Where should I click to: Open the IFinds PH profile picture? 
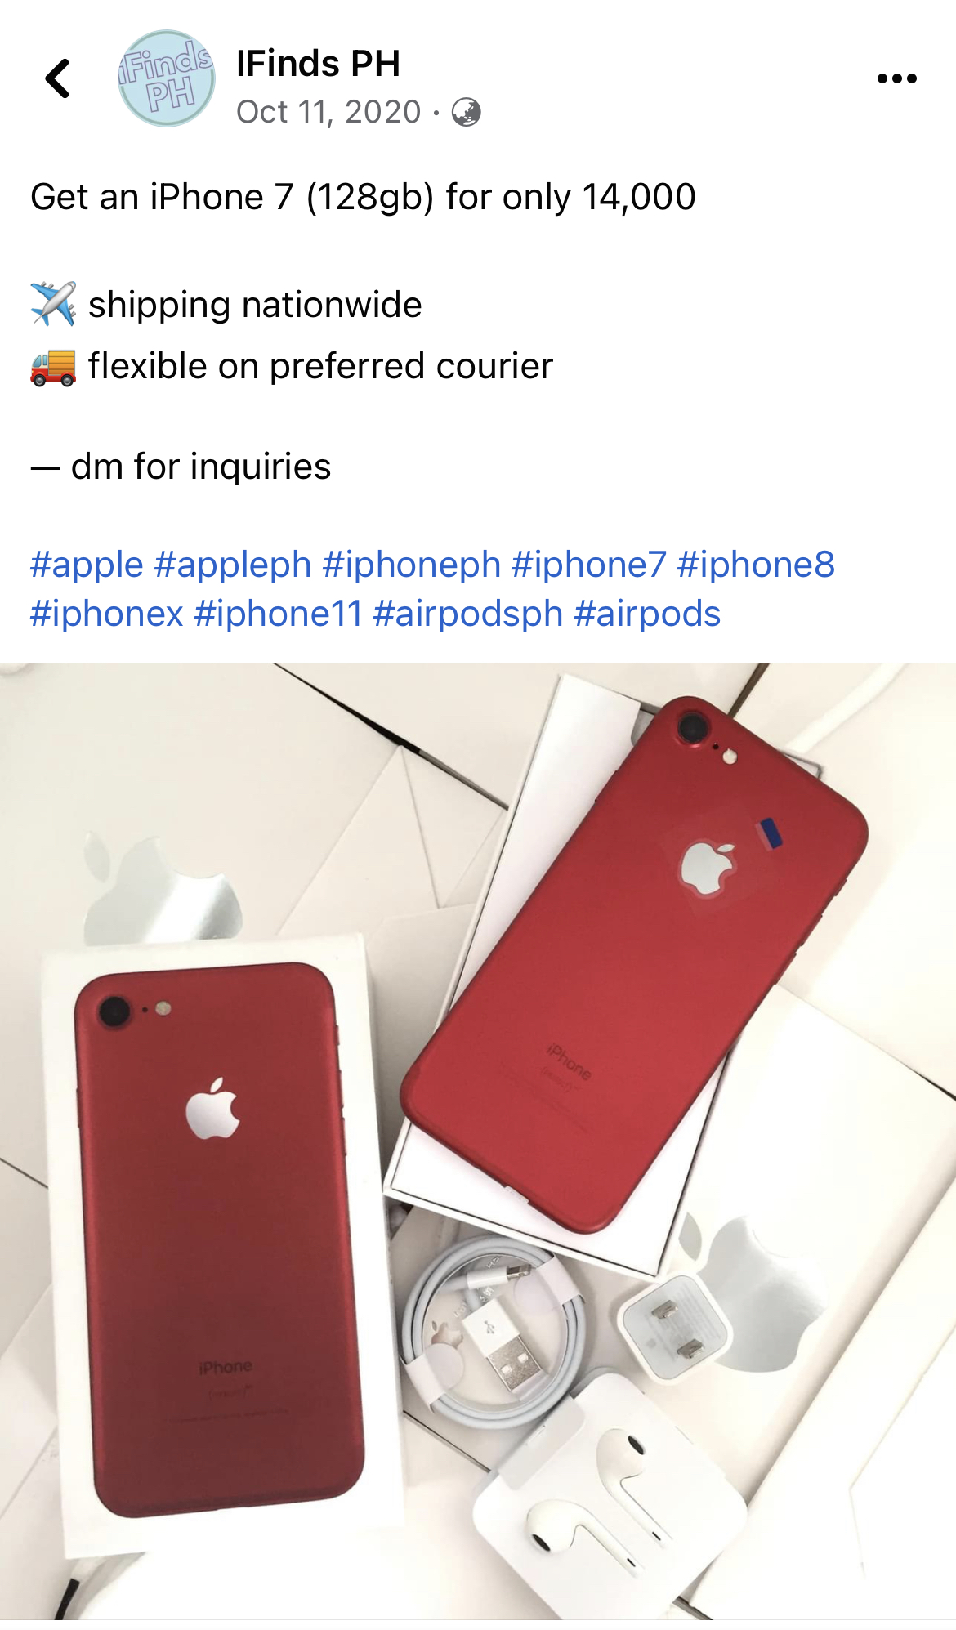[x=167, y=79]
